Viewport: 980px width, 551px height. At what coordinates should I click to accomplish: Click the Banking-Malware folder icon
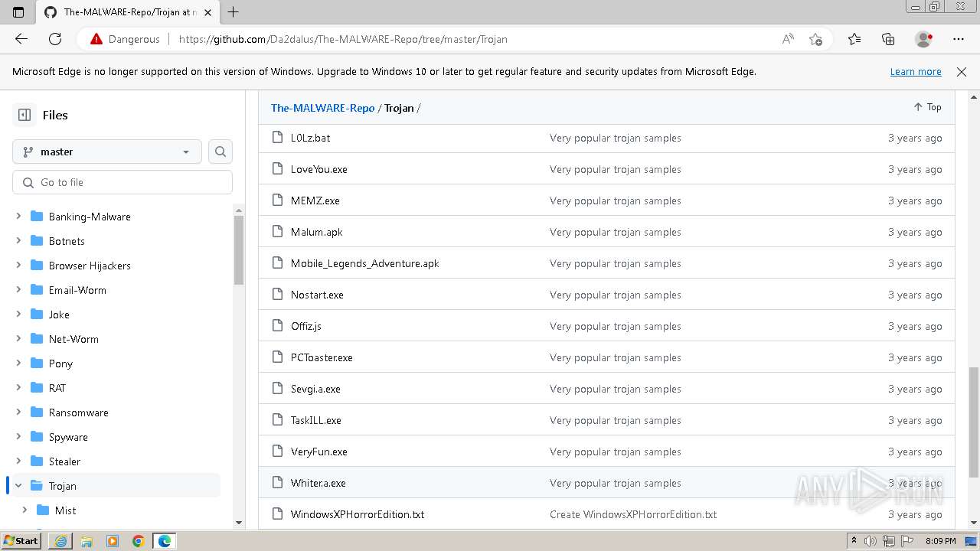click(x=36, y=217)
